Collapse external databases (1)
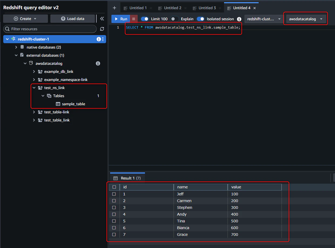The image size is (335, 248). (16, 55)
